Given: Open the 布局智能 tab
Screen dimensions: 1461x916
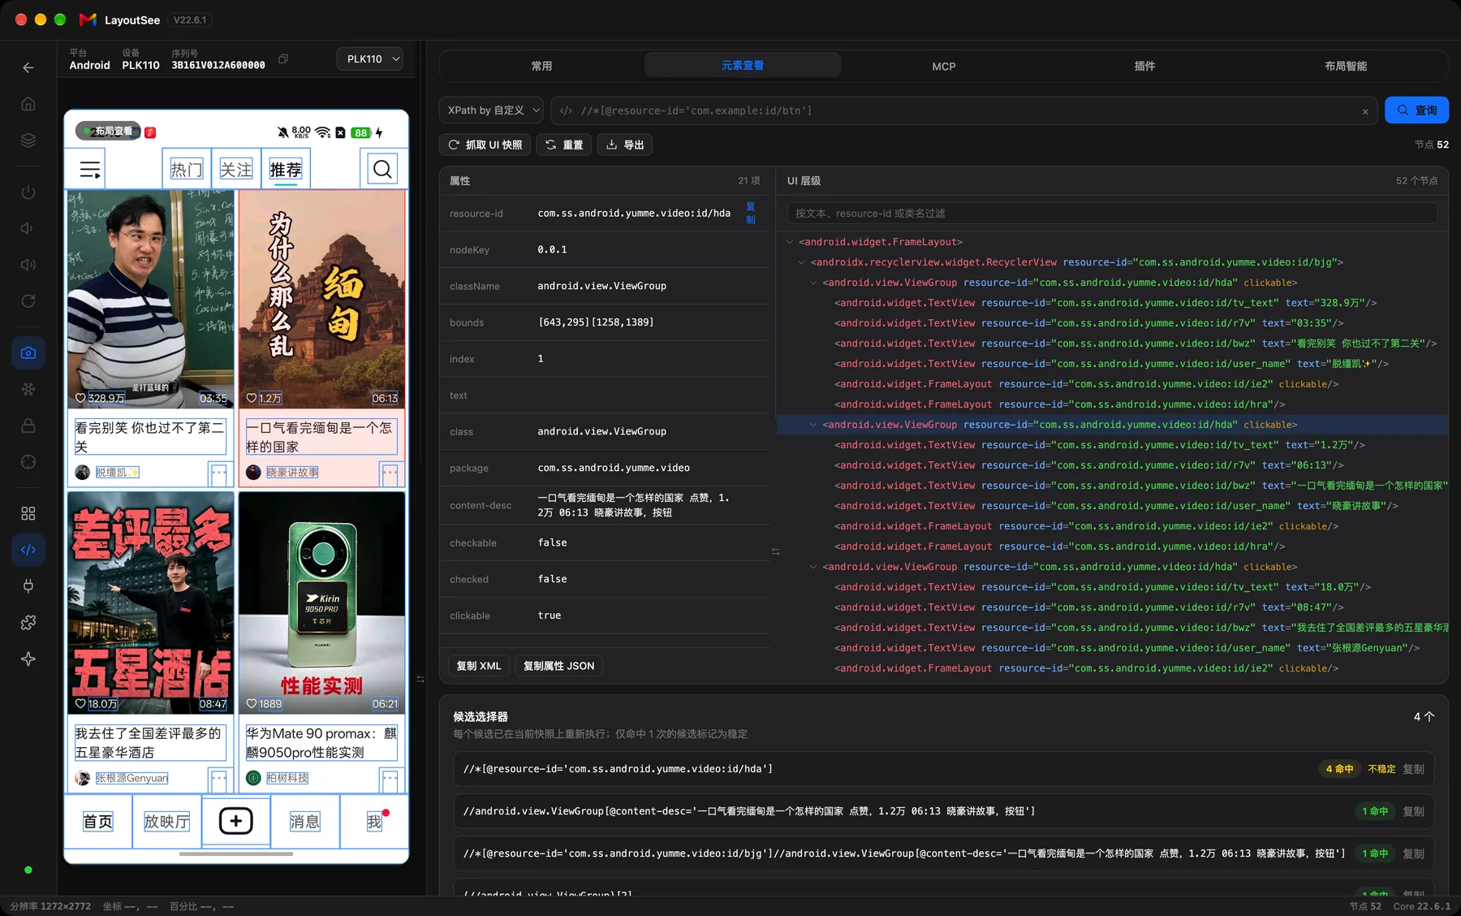Looking at the screenshot, I should click(x=1346, y=66).
